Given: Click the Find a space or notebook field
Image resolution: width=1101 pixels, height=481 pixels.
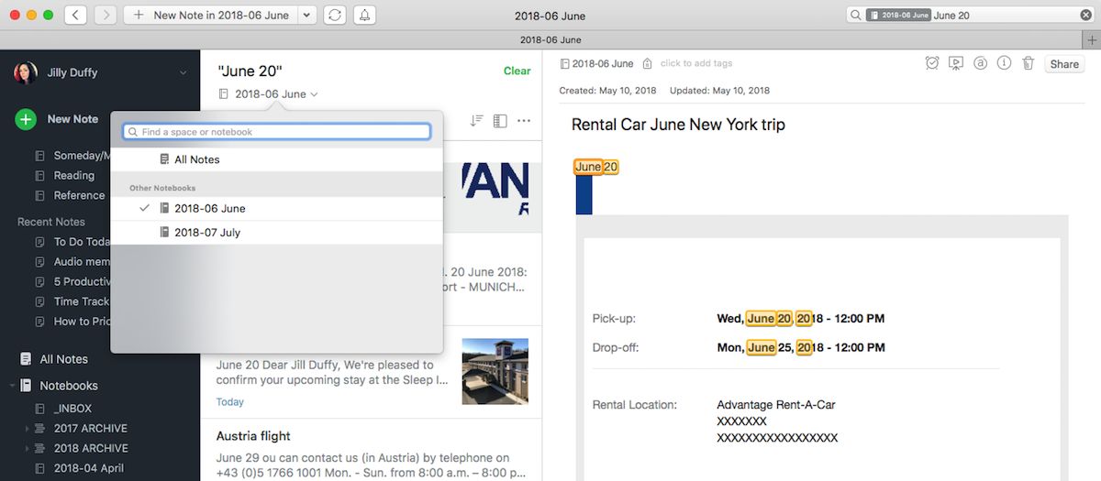Looking at the screenshot, I should pyautogui.click(x=276, y=132).
